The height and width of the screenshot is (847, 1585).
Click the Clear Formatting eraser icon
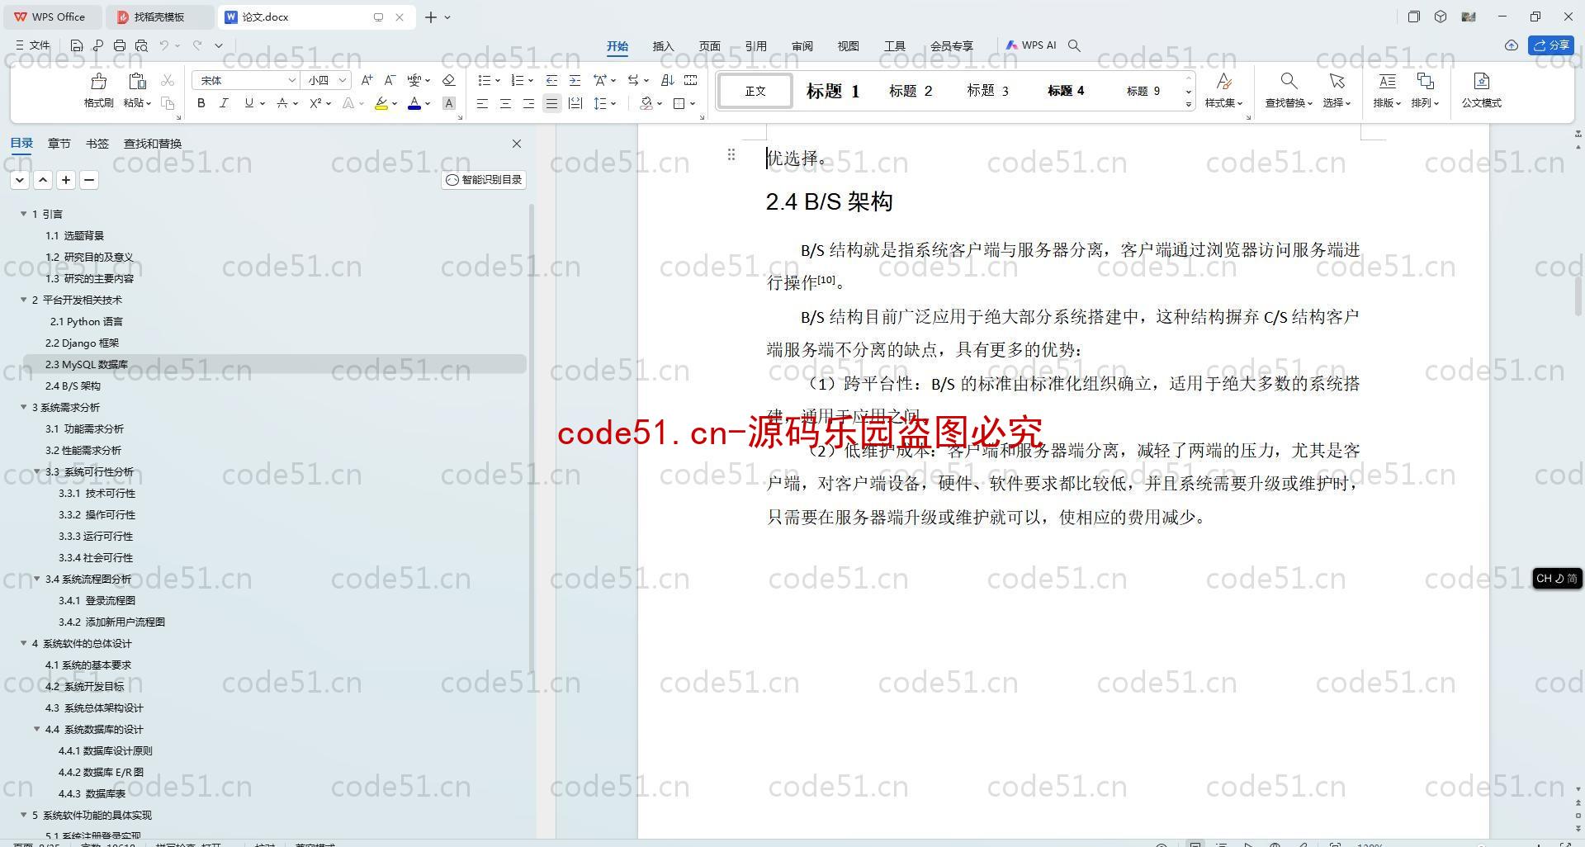[x=448, y=80]
